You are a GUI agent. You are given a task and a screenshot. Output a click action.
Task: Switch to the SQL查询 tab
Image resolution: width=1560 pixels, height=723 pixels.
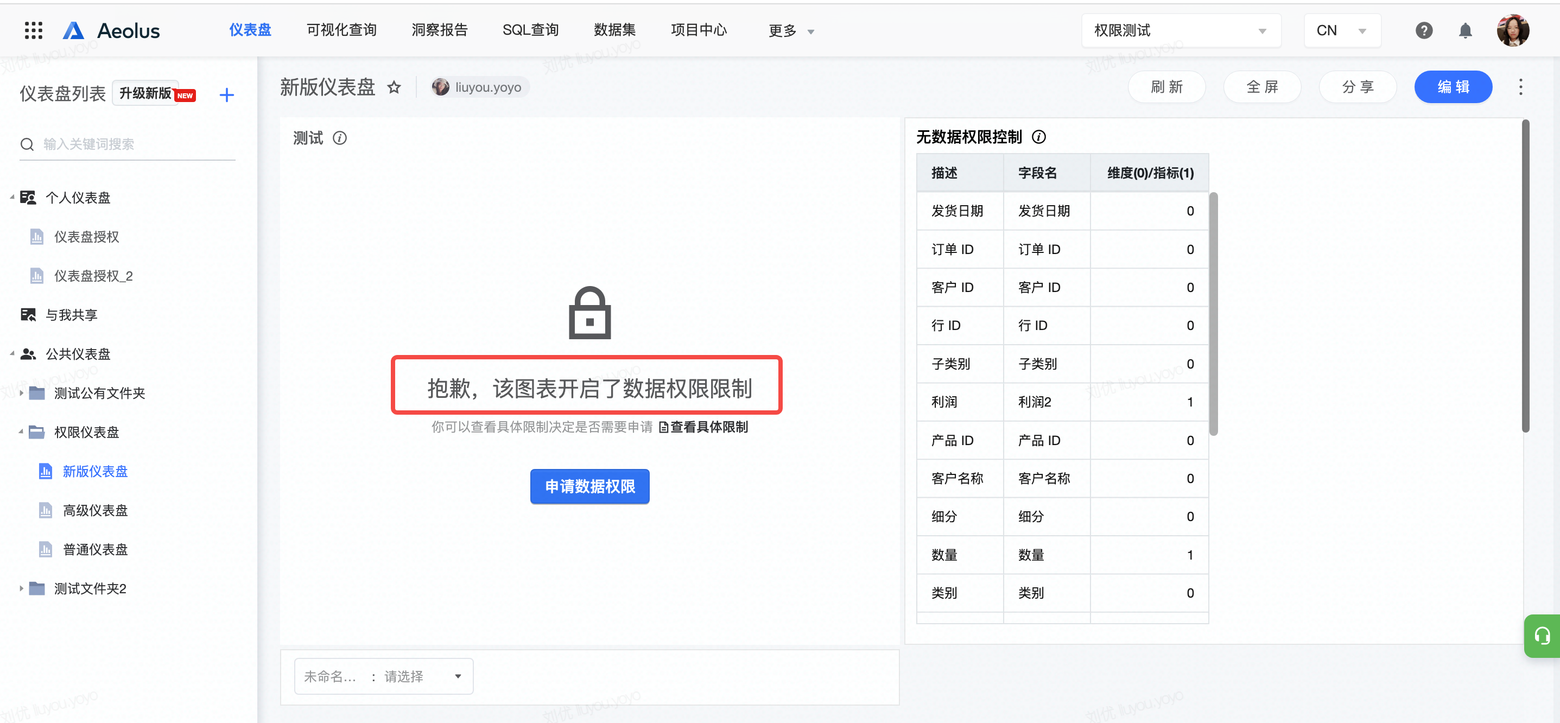(x=530, y=30)
